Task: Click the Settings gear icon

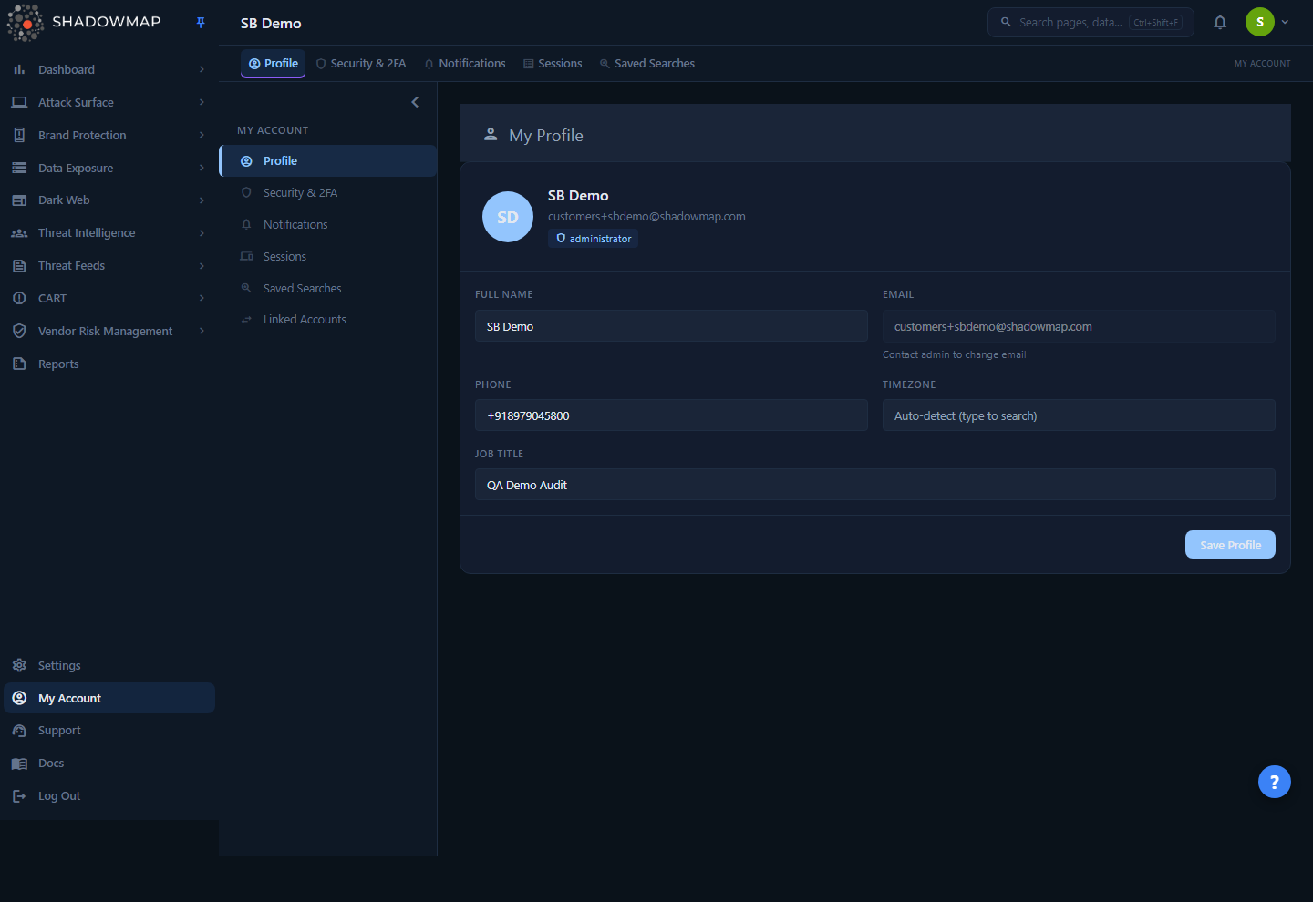Action: (19, 665)
